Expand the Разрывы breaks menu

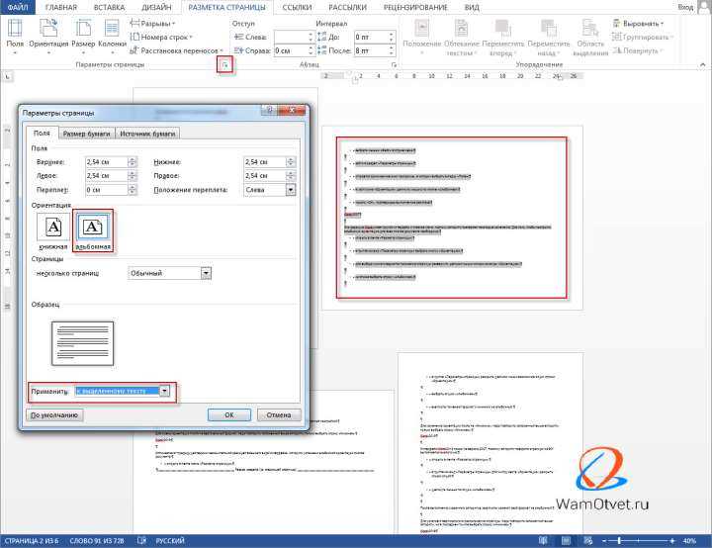[152, 23]
